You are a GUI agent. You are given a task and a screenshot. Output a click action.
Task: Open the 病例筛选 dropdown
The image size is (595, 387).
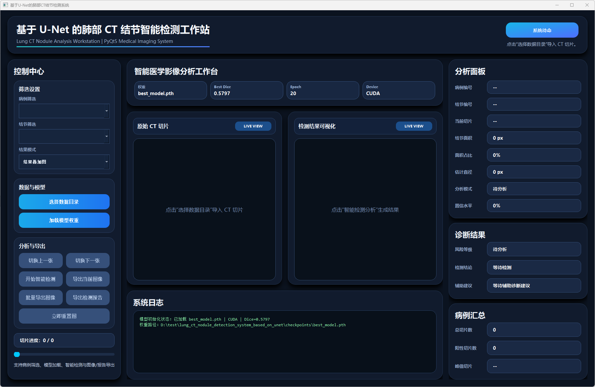[64, 111]
